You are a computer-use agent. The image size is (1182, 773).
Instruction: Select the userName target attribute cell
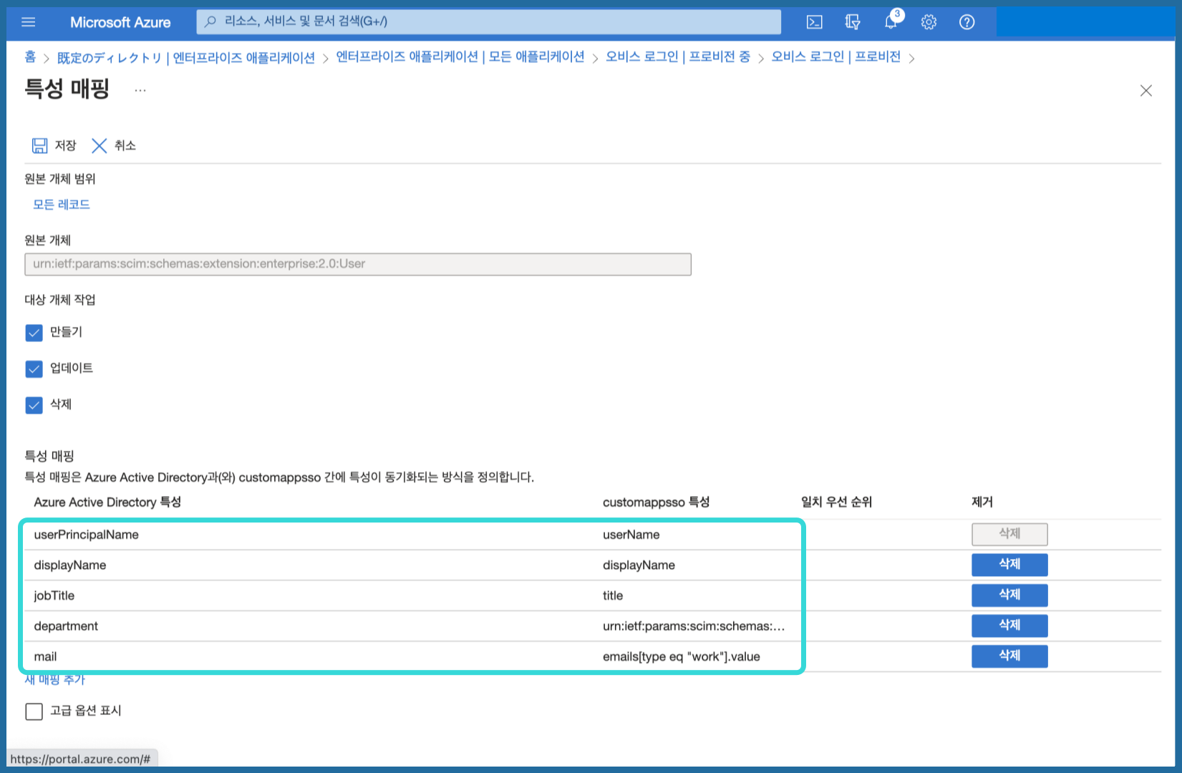pyautogui.click(x=631, y=535)
